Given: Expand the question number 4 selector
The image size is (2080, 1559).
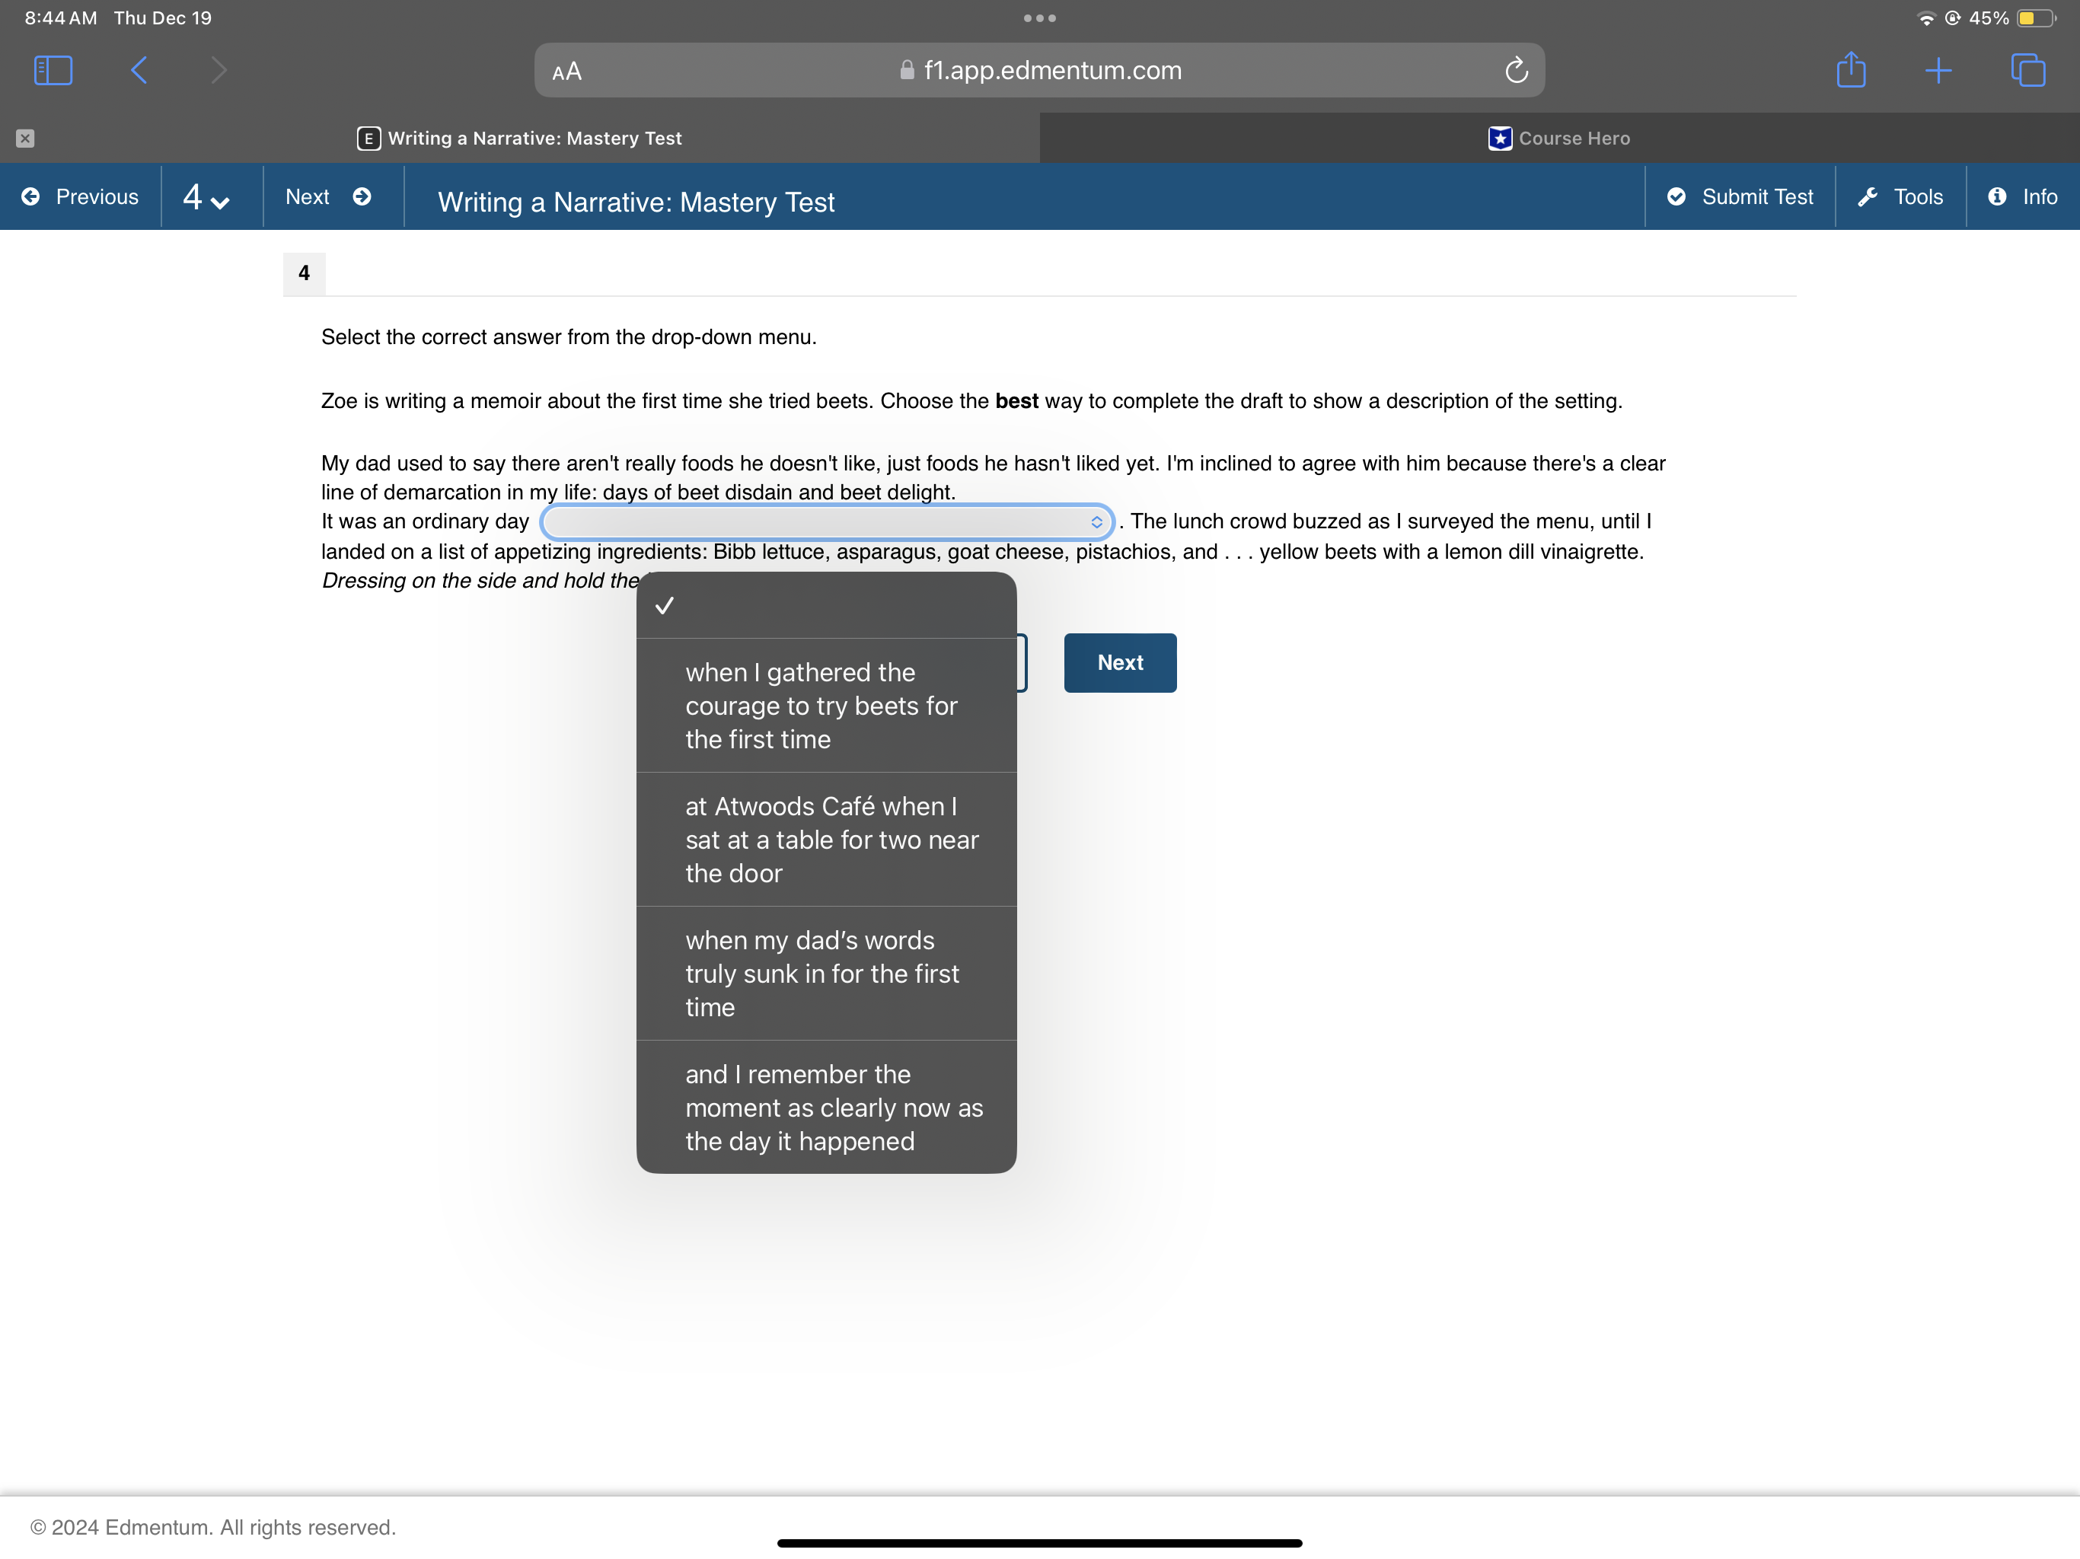Looking at the screenshot, I should click(207, 197).
